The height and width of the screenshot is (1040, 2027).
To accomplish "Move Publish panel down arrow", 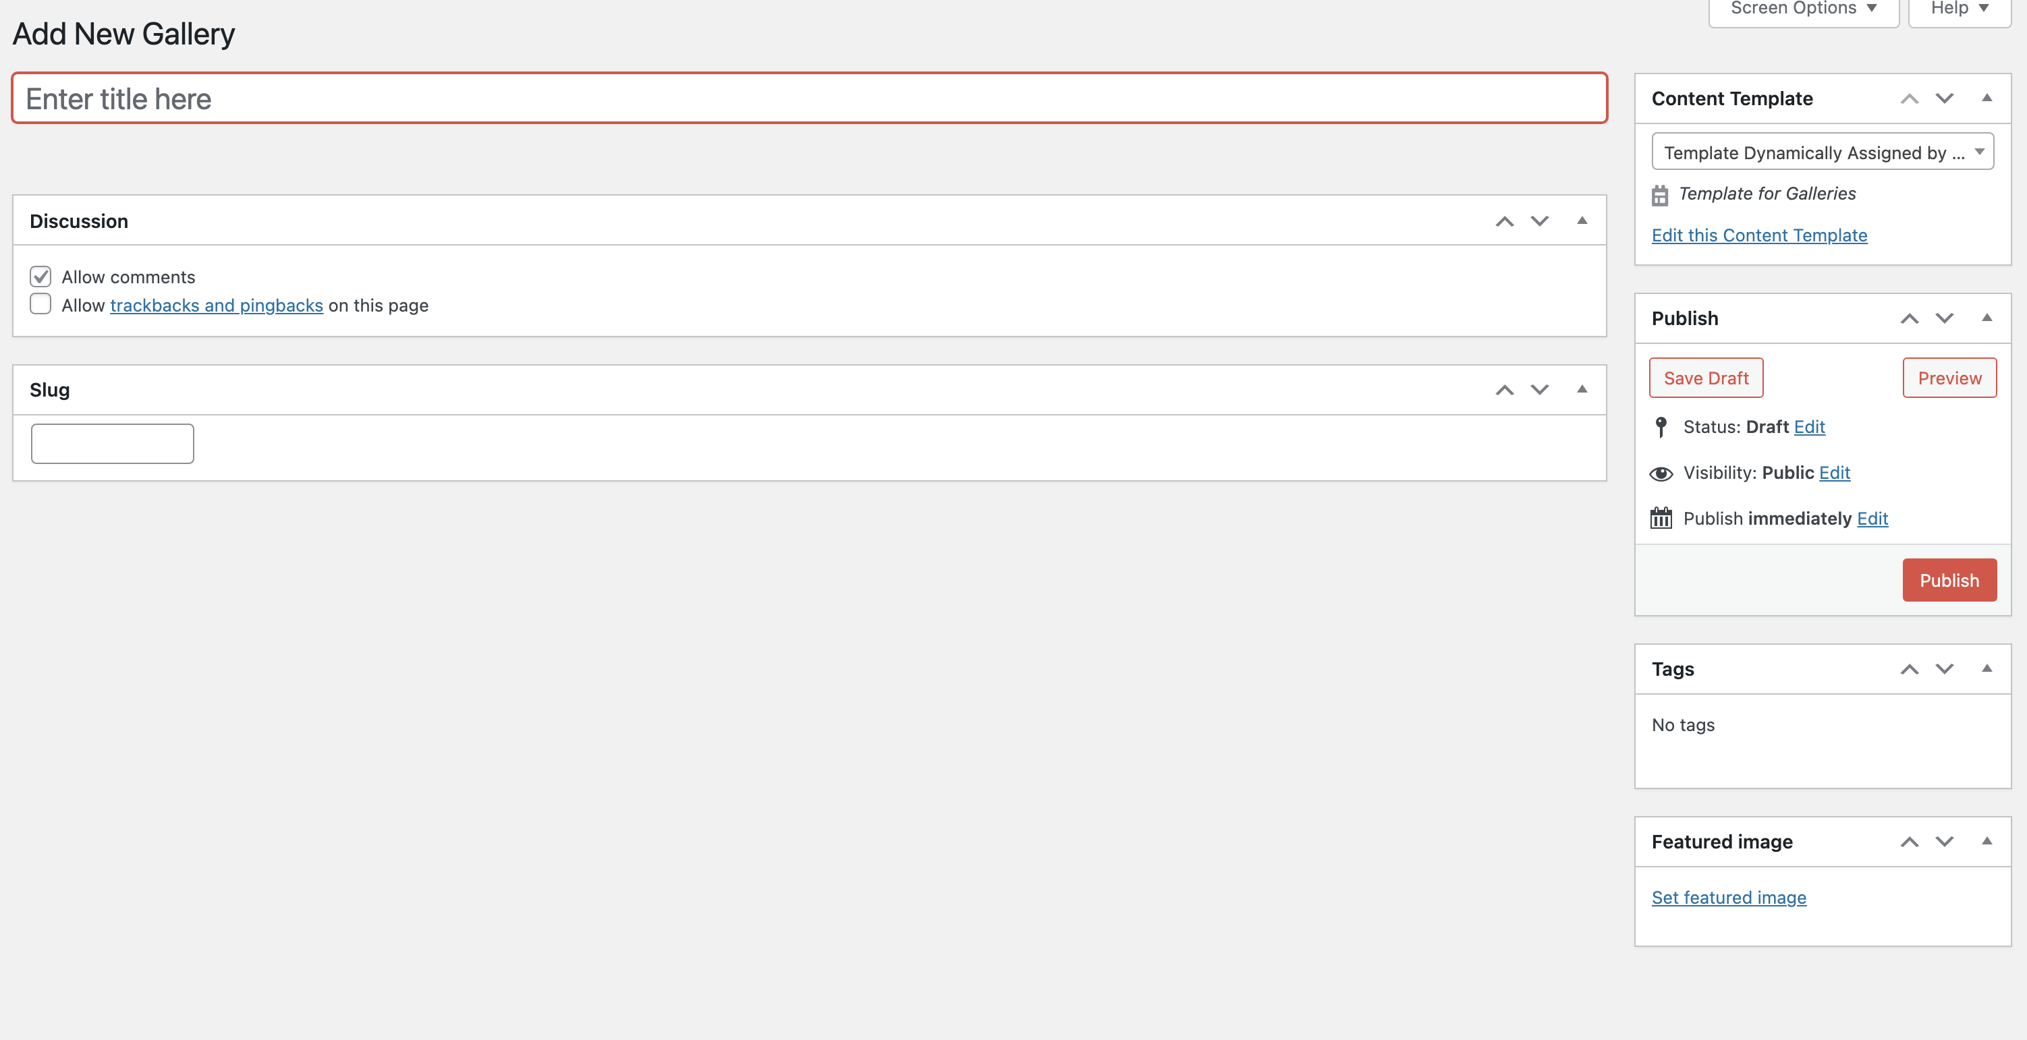I will (x=1945, y=318).
